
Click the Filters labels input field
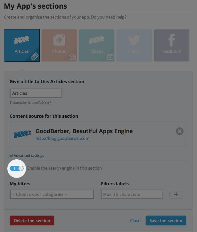tap(132, 194)
